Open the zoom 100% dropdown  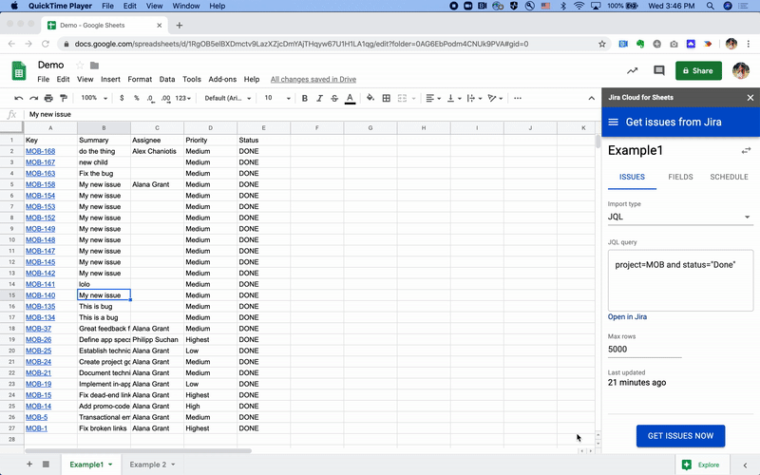click(94, 98)
